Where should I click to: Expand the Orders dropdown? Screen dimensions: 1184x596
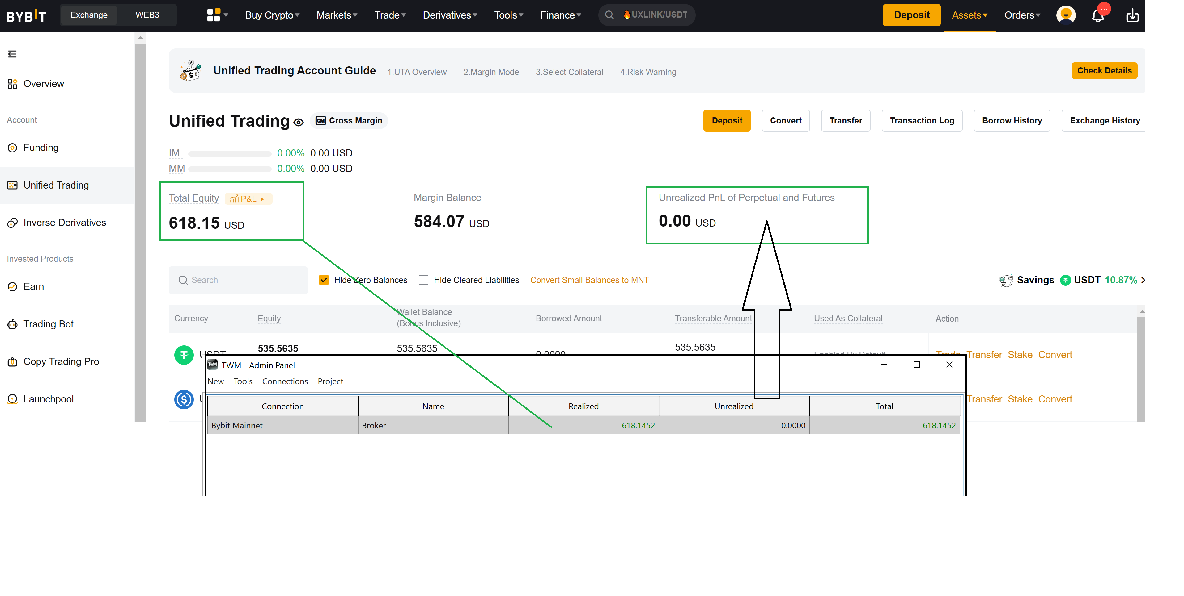[1022, 15]
